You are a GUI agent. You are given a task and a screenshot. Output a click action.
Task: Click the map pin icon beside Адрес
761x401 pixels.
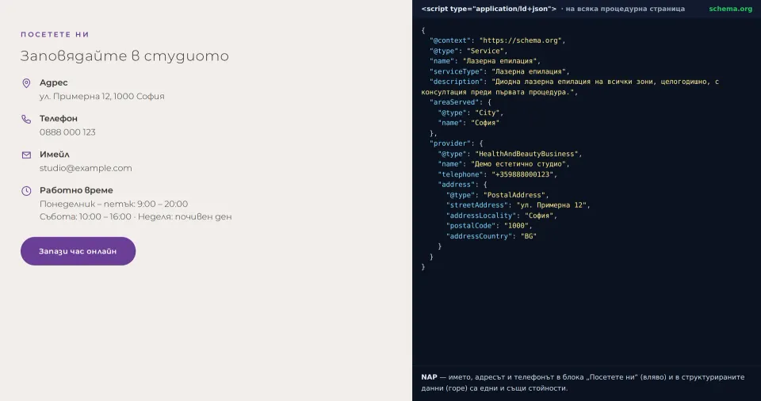(x=26, y=83)
